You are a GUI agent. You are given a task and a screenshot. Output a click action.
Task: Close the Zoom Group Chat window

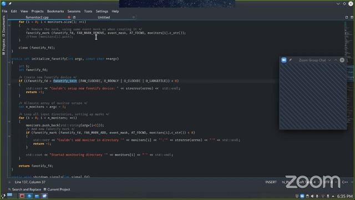342,60
